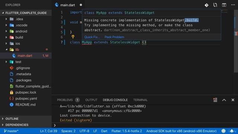Click UTF-8 encoding in status bar
Image resolution: width=238 pixels, height=134 pixels.
click(84, 131)
